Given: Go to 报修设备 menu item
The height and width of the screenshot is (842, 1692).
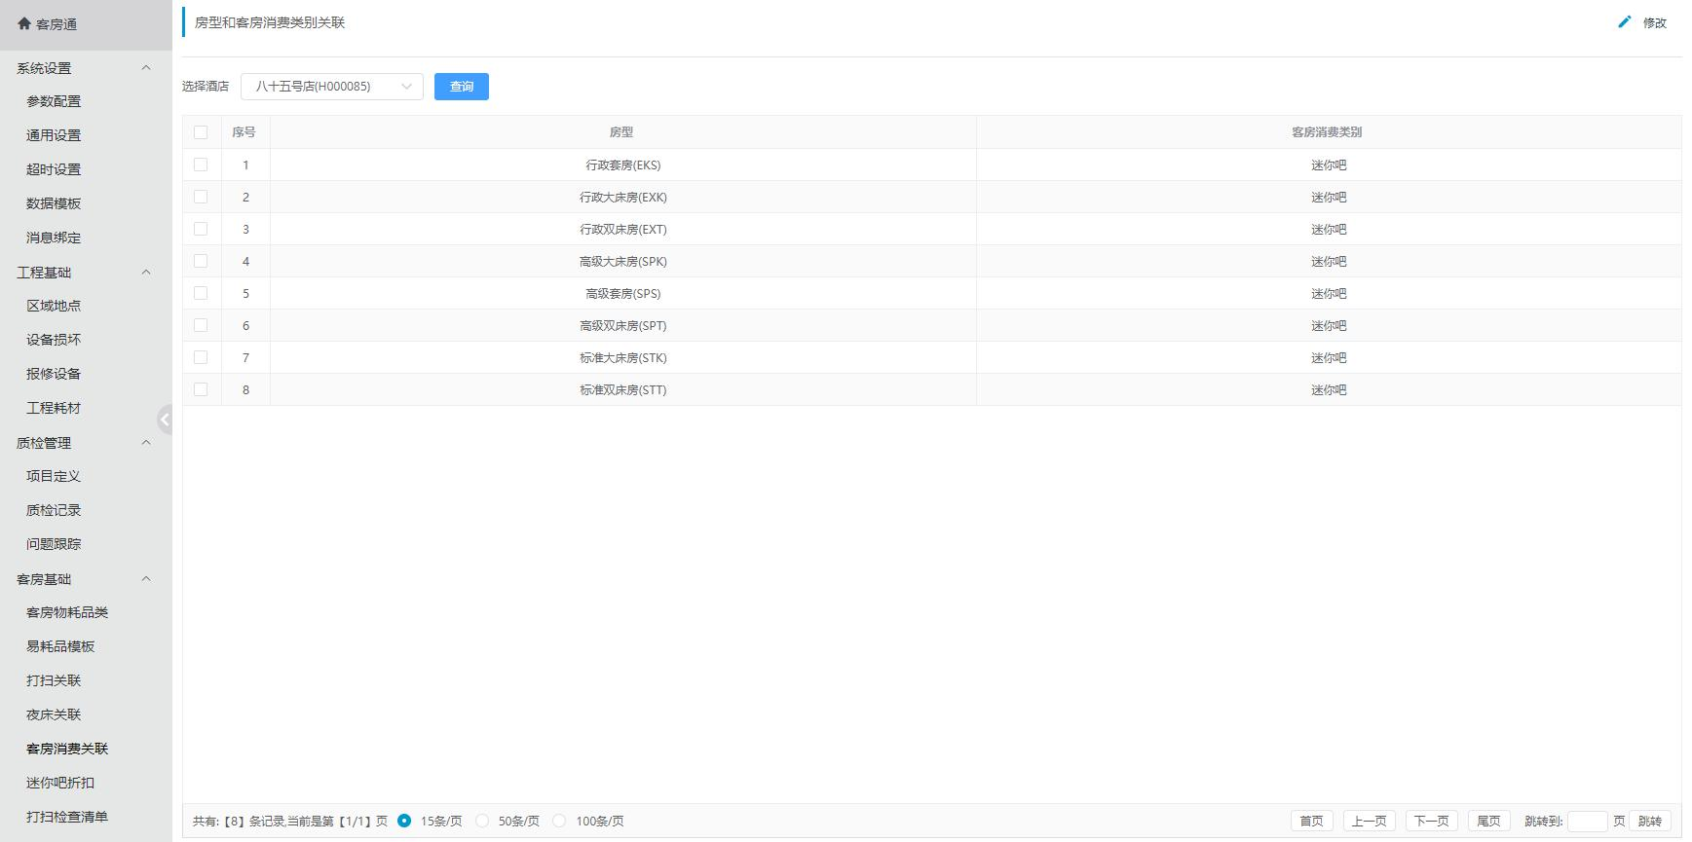Looking at the screenshot, I should click(x=54, y=374).
